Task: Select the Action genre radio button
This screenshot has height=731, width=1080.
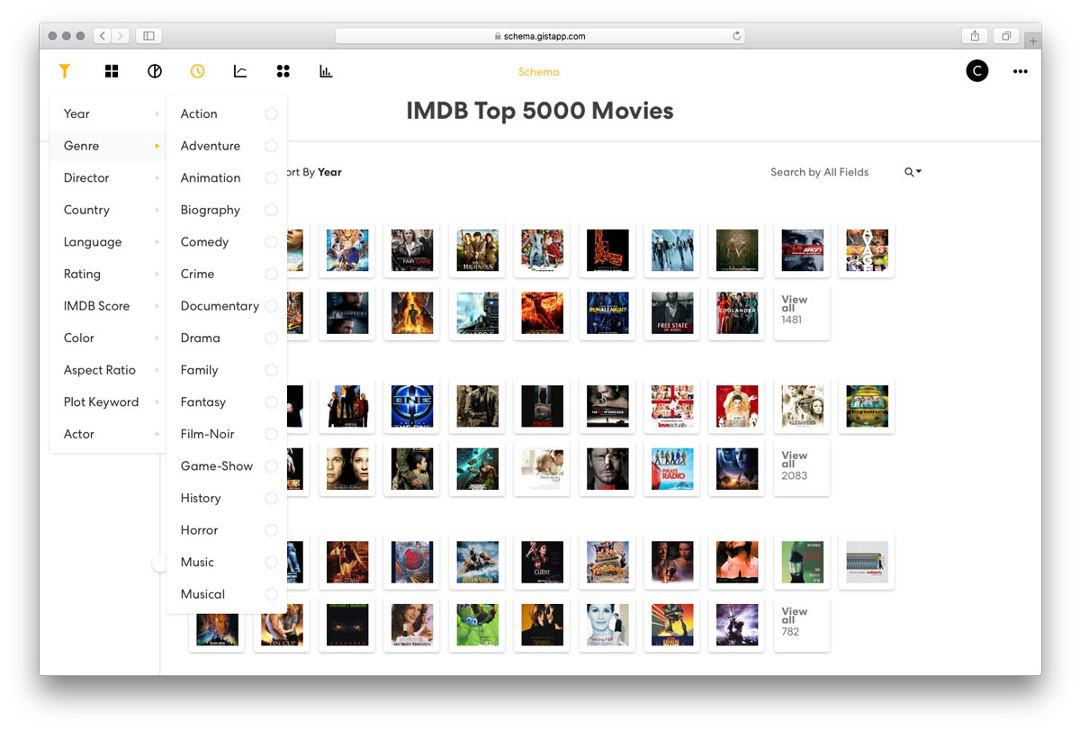Action: click(x=271, y=114)
